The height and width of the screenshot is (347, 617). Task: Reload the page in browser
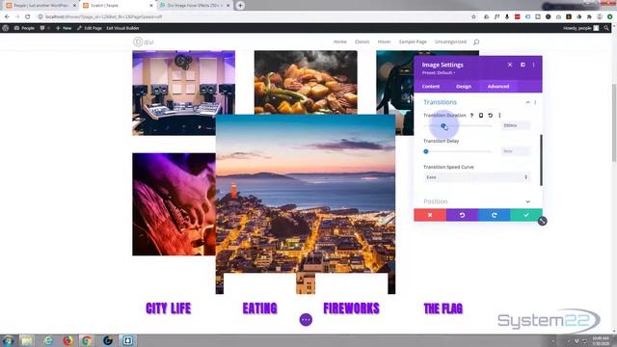click(28, 17)
